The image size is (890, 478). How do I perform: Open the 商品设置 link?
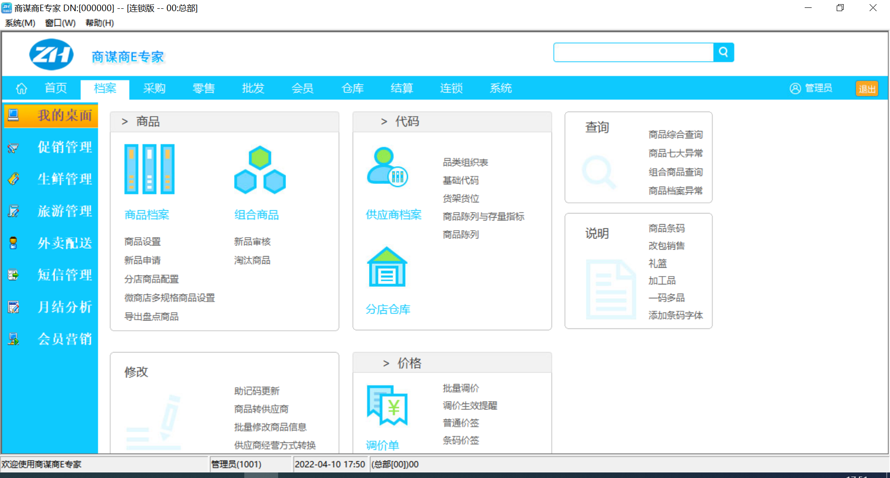click(x=142, y=242)
